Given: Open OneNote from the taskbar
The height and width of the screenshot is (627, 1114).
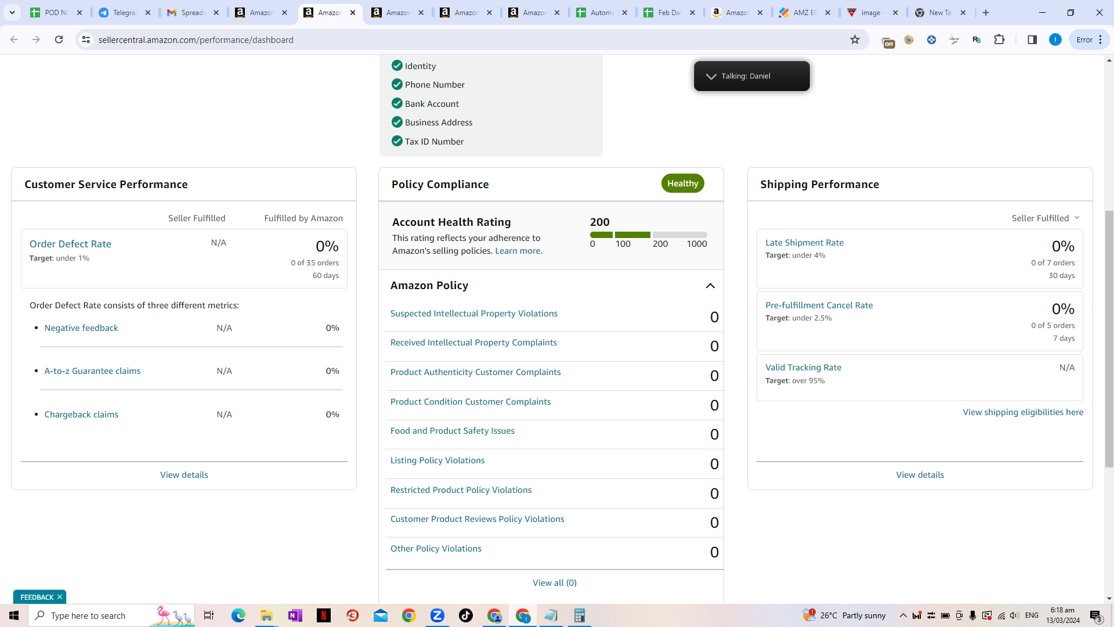Looking at the screenshot, I should [295, 615].
